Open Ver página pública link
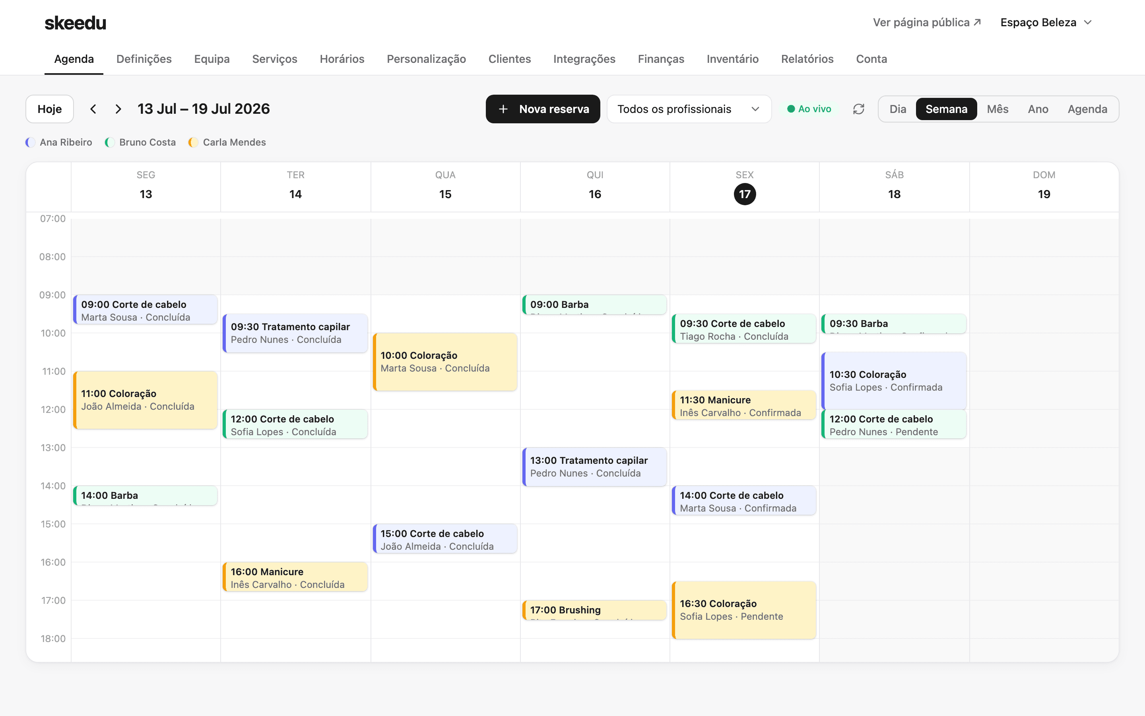This screenshot has height=716, width=1145. 927,22
